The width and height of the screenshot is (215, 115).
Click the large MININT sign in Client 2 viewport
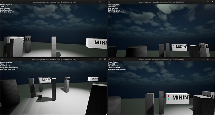[x=177, y=99]
